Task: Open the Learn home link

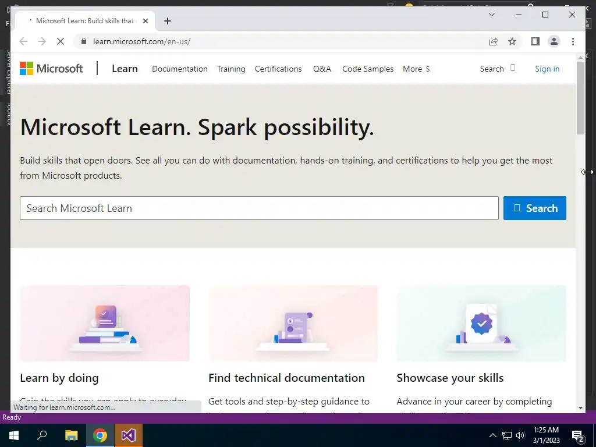Action: coord(125,69)
